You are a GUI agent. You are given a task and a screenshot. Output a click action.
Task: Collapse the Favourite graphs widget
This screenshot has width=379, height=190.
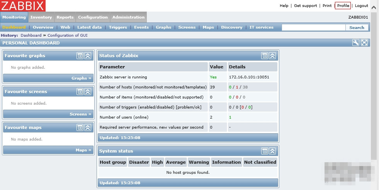point(88,56)
